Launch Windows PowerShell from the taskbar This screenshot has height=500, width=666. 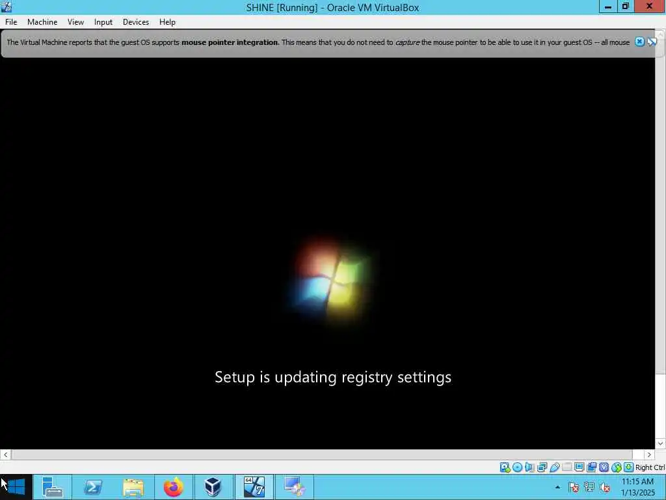click(x=92, y=487)
